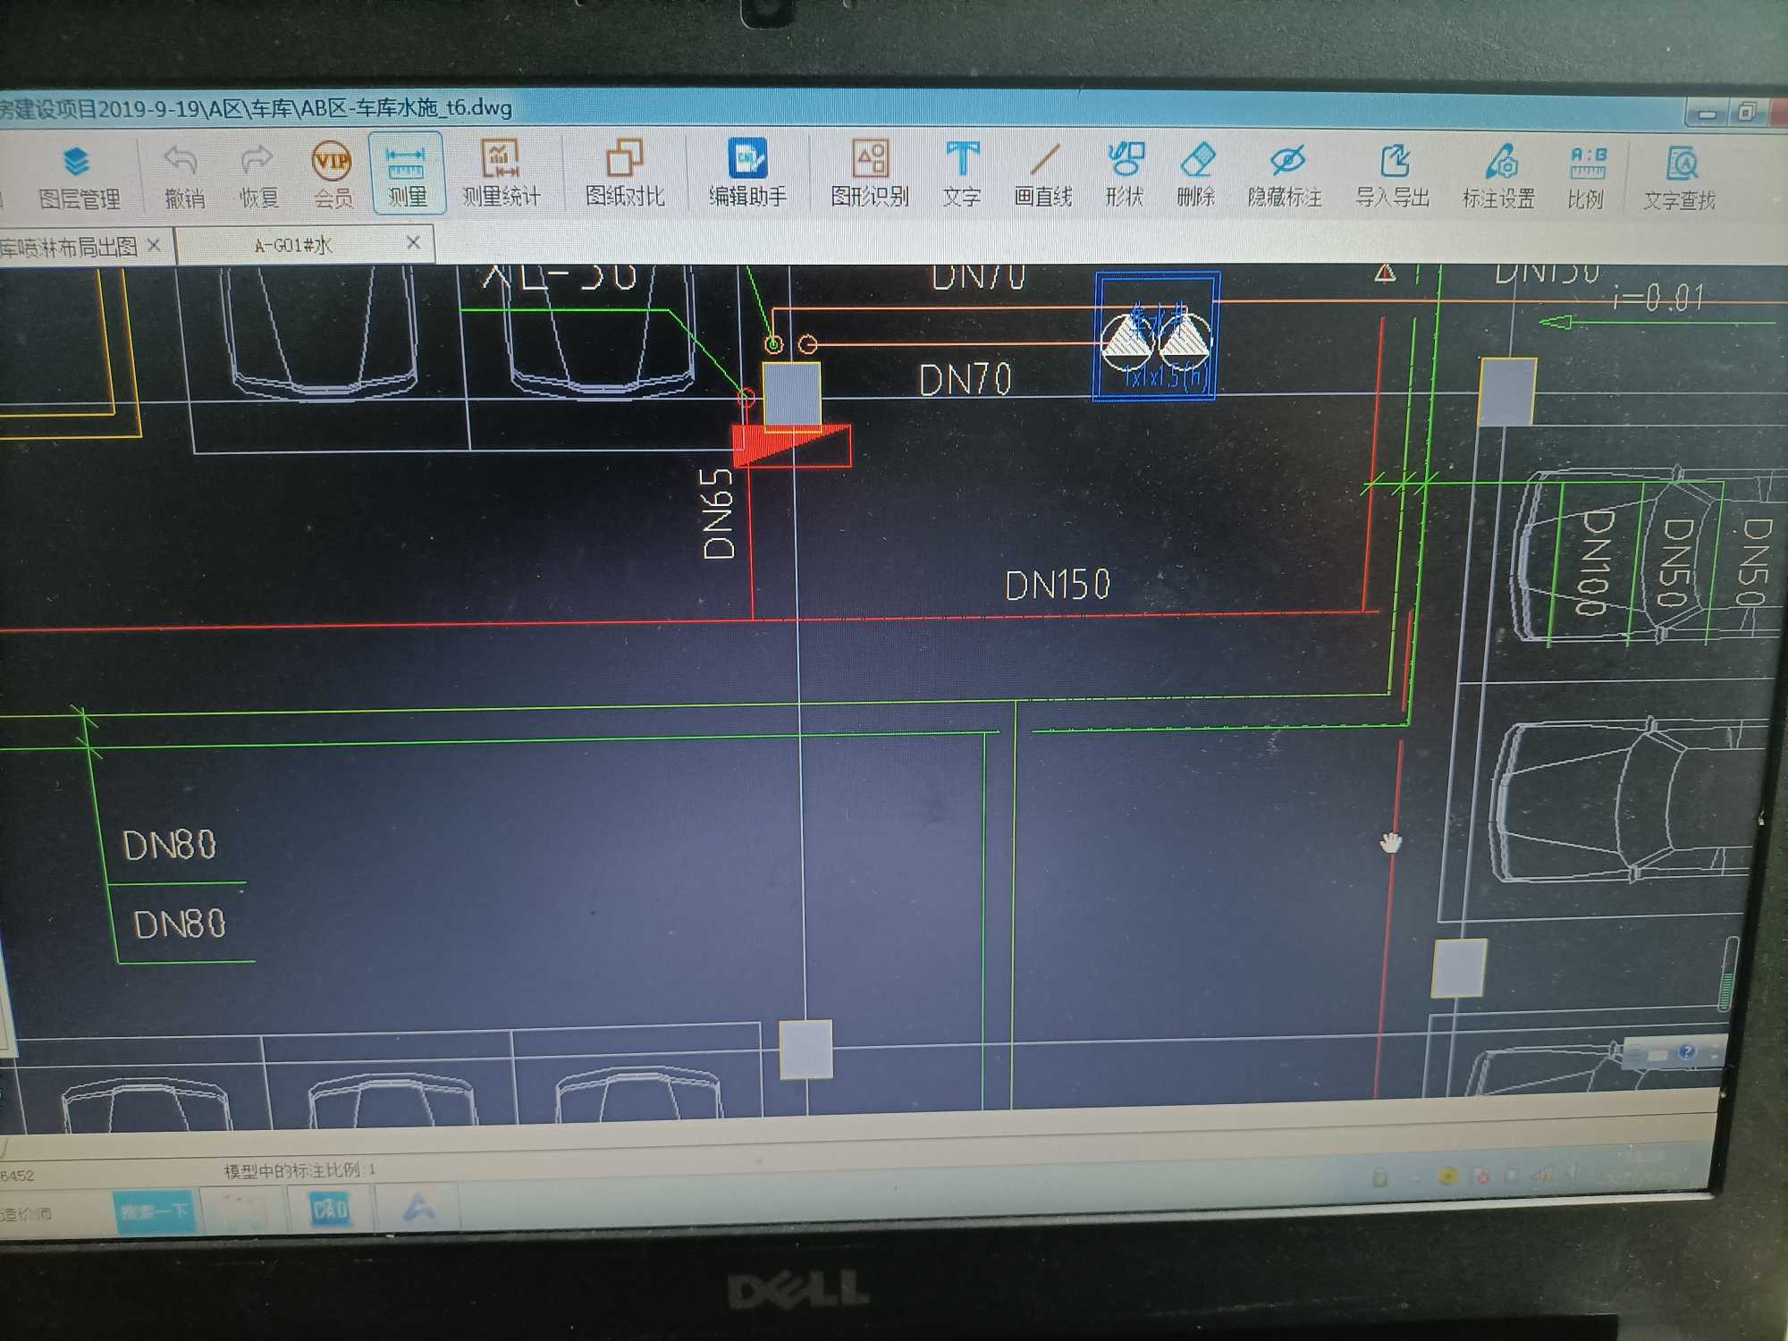Click the i=0.01 slope annotation
The image size is (1788, 1341).
1658,297
